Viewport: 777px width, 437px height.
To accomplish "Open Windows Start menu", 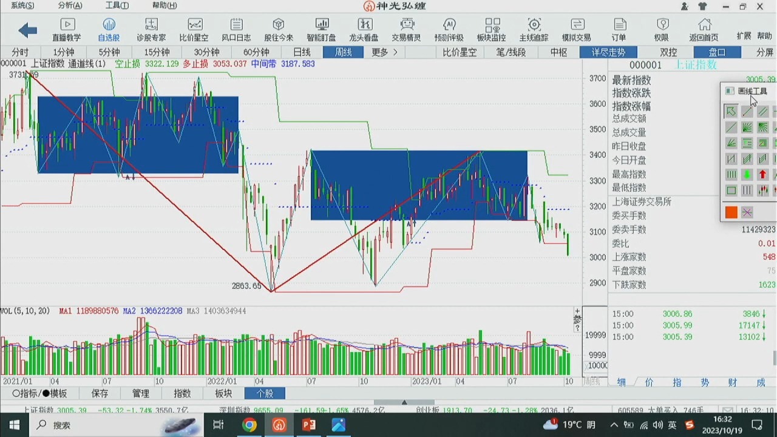I will point(14,425).
